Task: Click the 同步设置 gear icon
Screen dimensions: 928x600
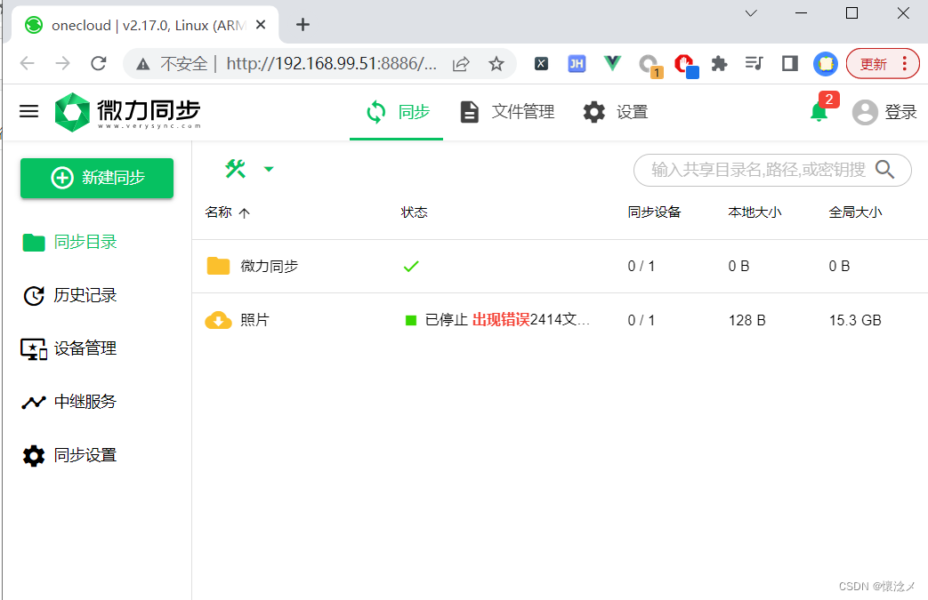Action: coord(33,455)
